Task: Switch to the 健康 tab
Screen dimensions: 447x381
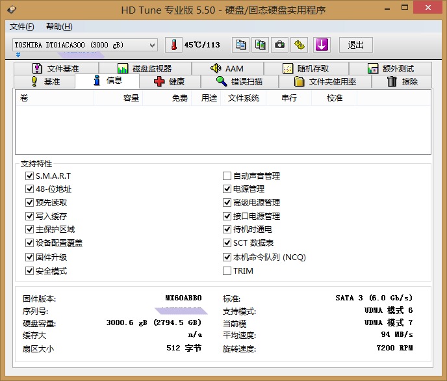Action: click(170, 81)
